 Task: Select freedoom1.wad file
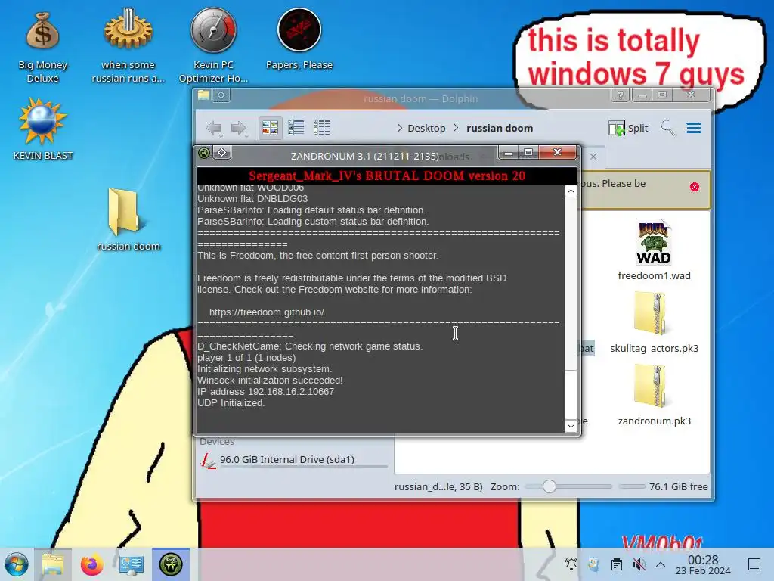(654, 250)
